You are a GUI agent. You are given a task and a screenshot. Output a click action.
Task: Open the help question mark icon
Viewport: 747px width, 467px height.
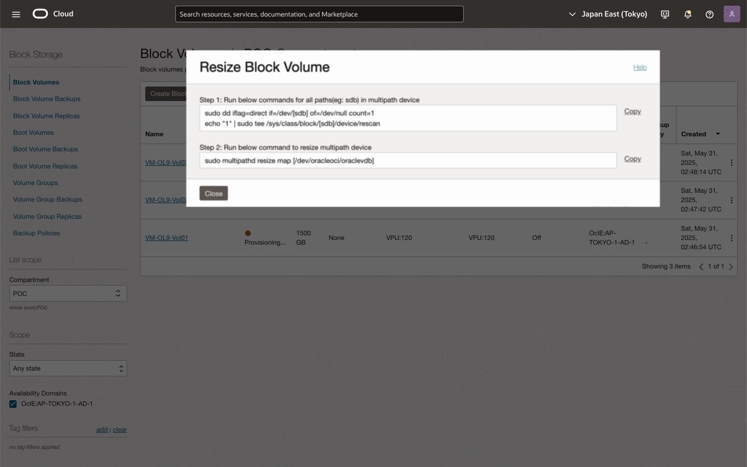710,15
